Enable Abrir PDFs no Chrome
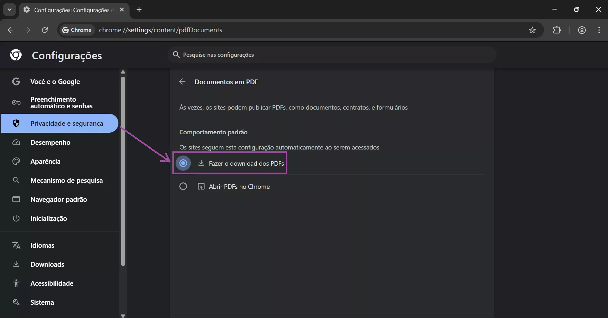 point(183,186)
